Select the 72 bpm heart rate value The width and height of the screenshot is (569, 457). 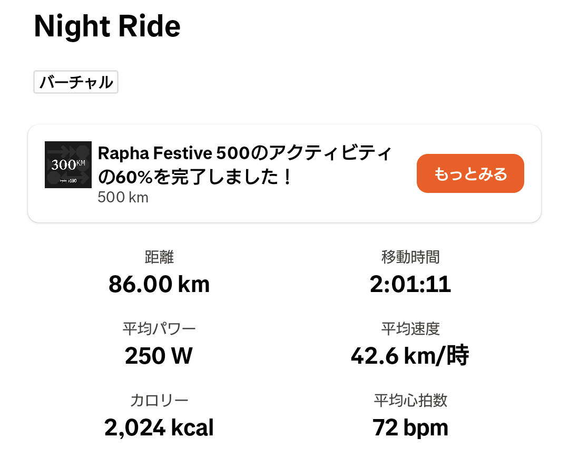pyautogui.click(x=410, y=428)
